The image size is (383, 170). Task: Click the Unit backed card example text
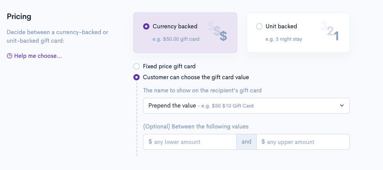[284, 39]
